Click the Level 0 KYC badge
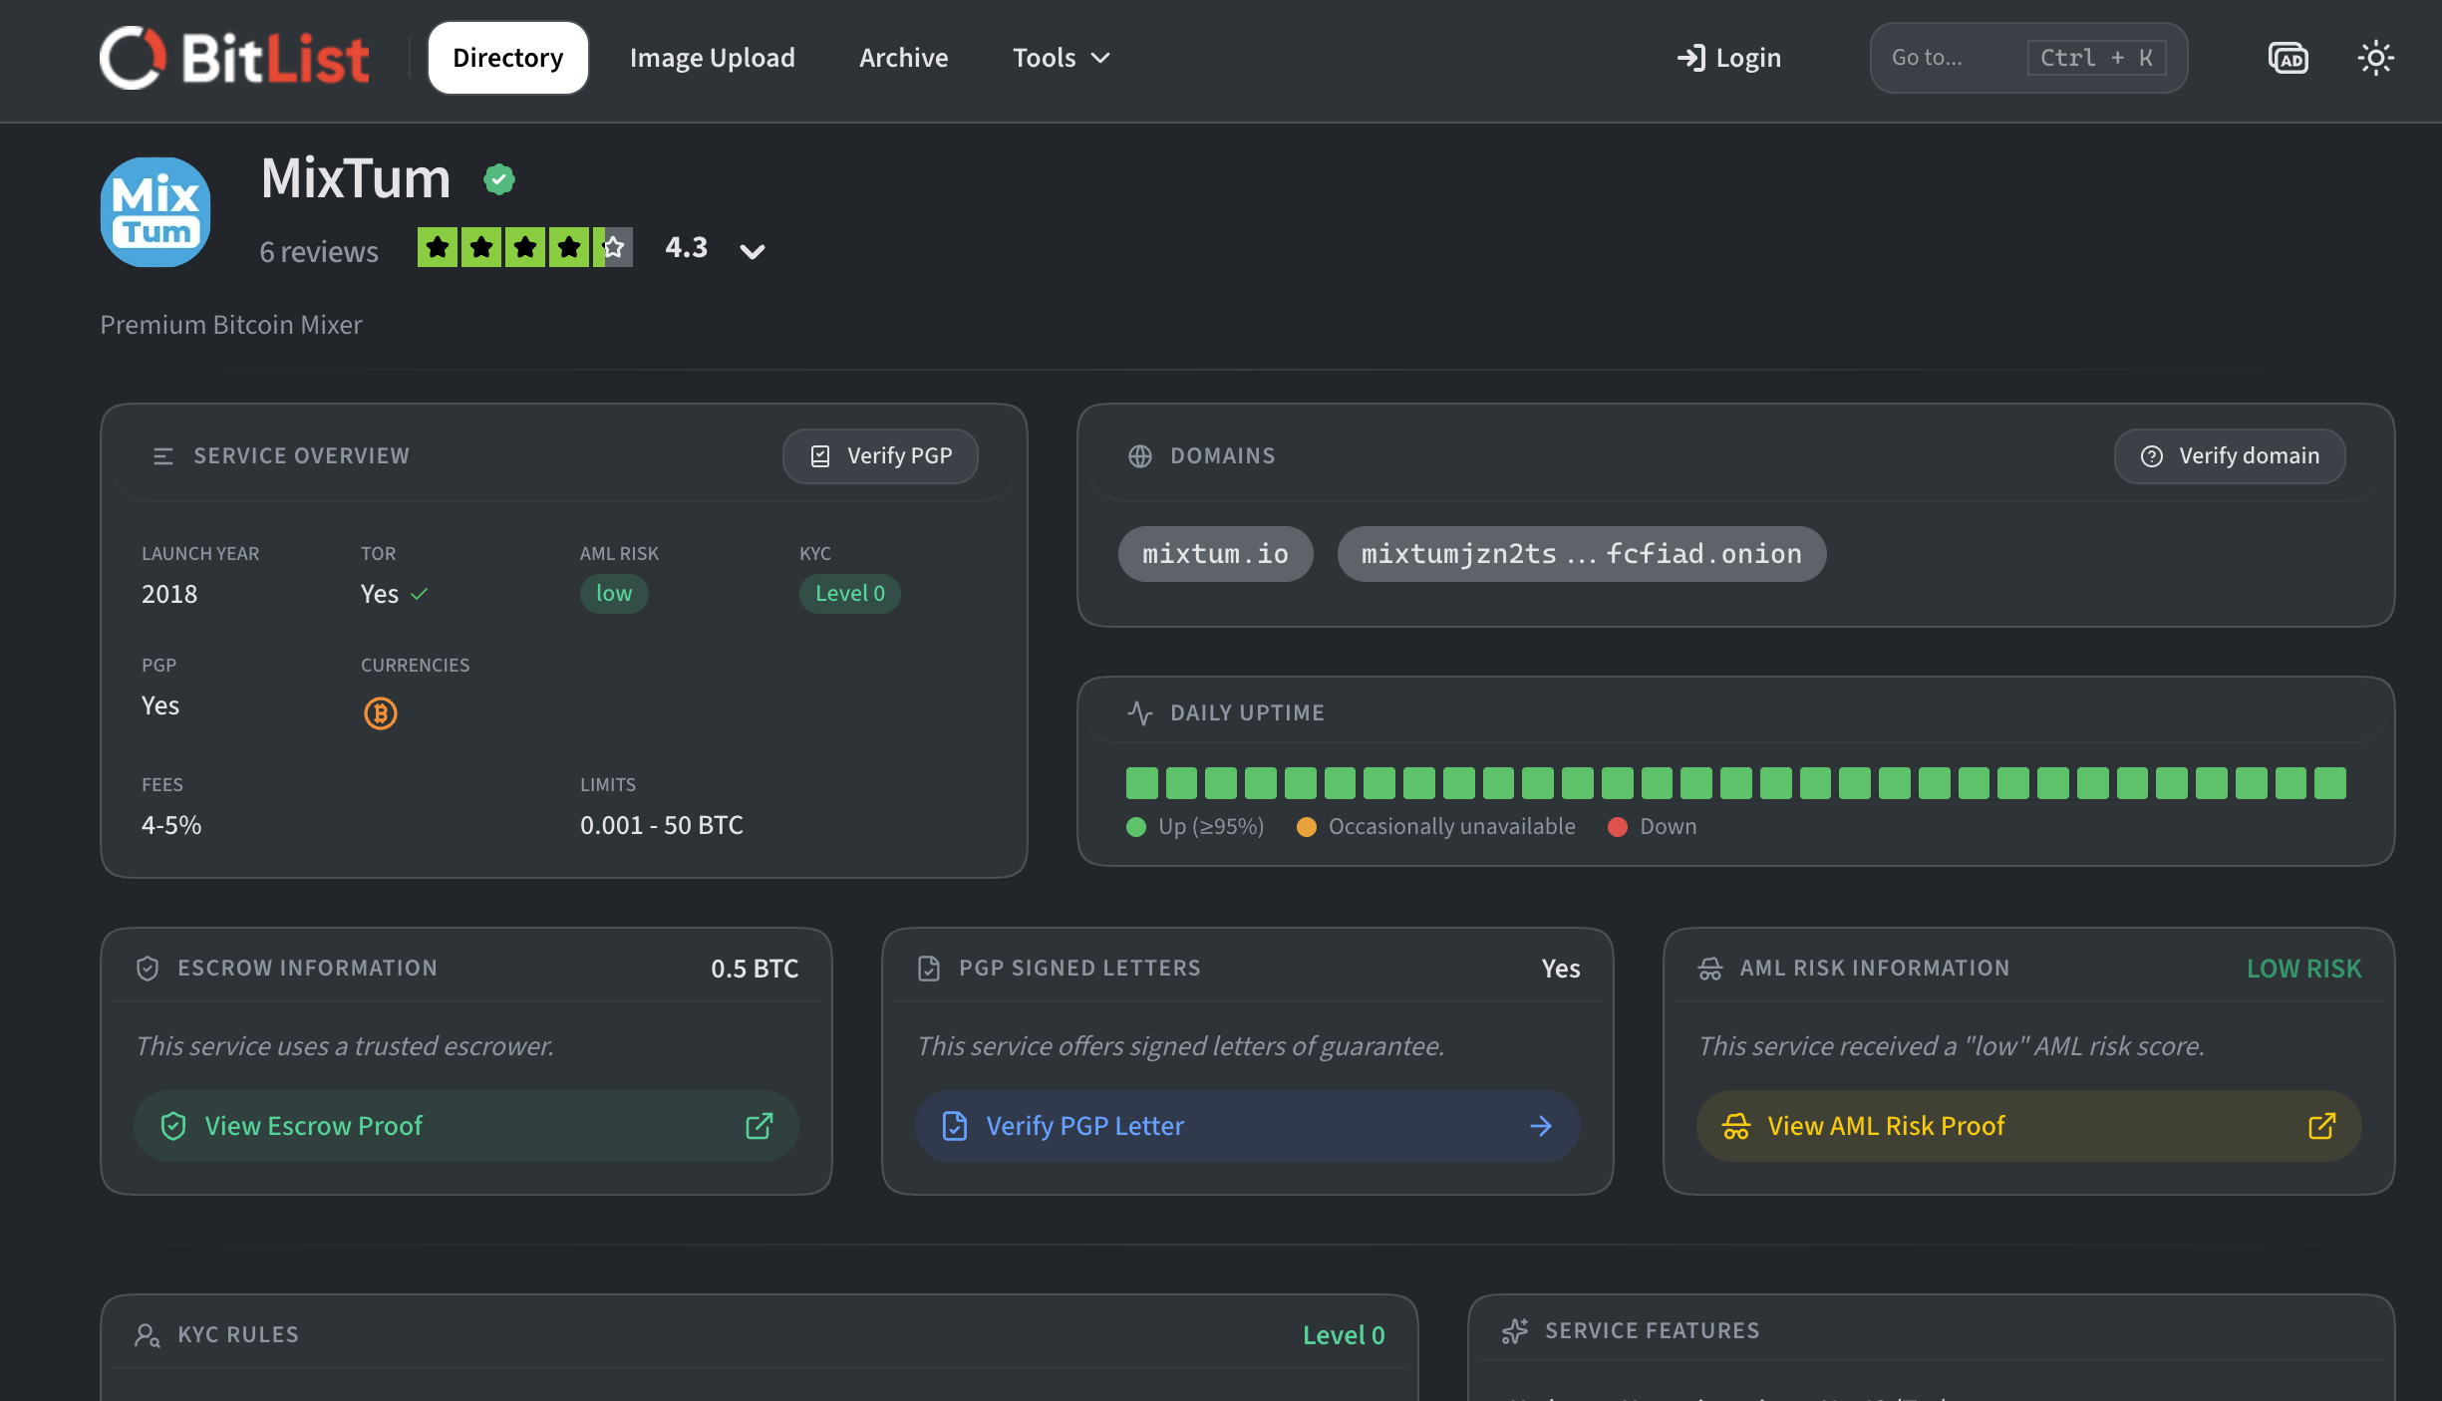This screenshot has width=2442, height=1401. (x=850, y=594)
